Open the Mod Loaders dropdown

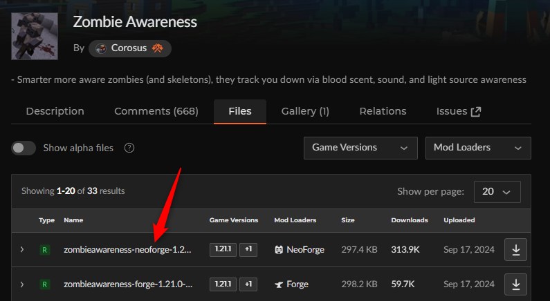(x=478, y=148)
